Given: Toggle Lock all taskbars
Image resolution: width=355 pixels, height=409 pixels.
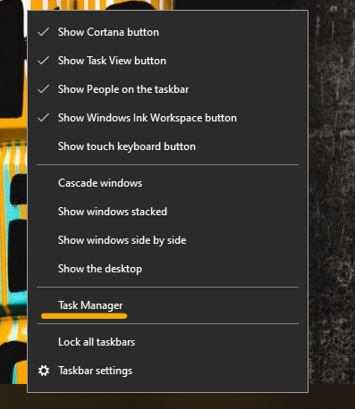Looking at the screenshot, I should 167,342.
